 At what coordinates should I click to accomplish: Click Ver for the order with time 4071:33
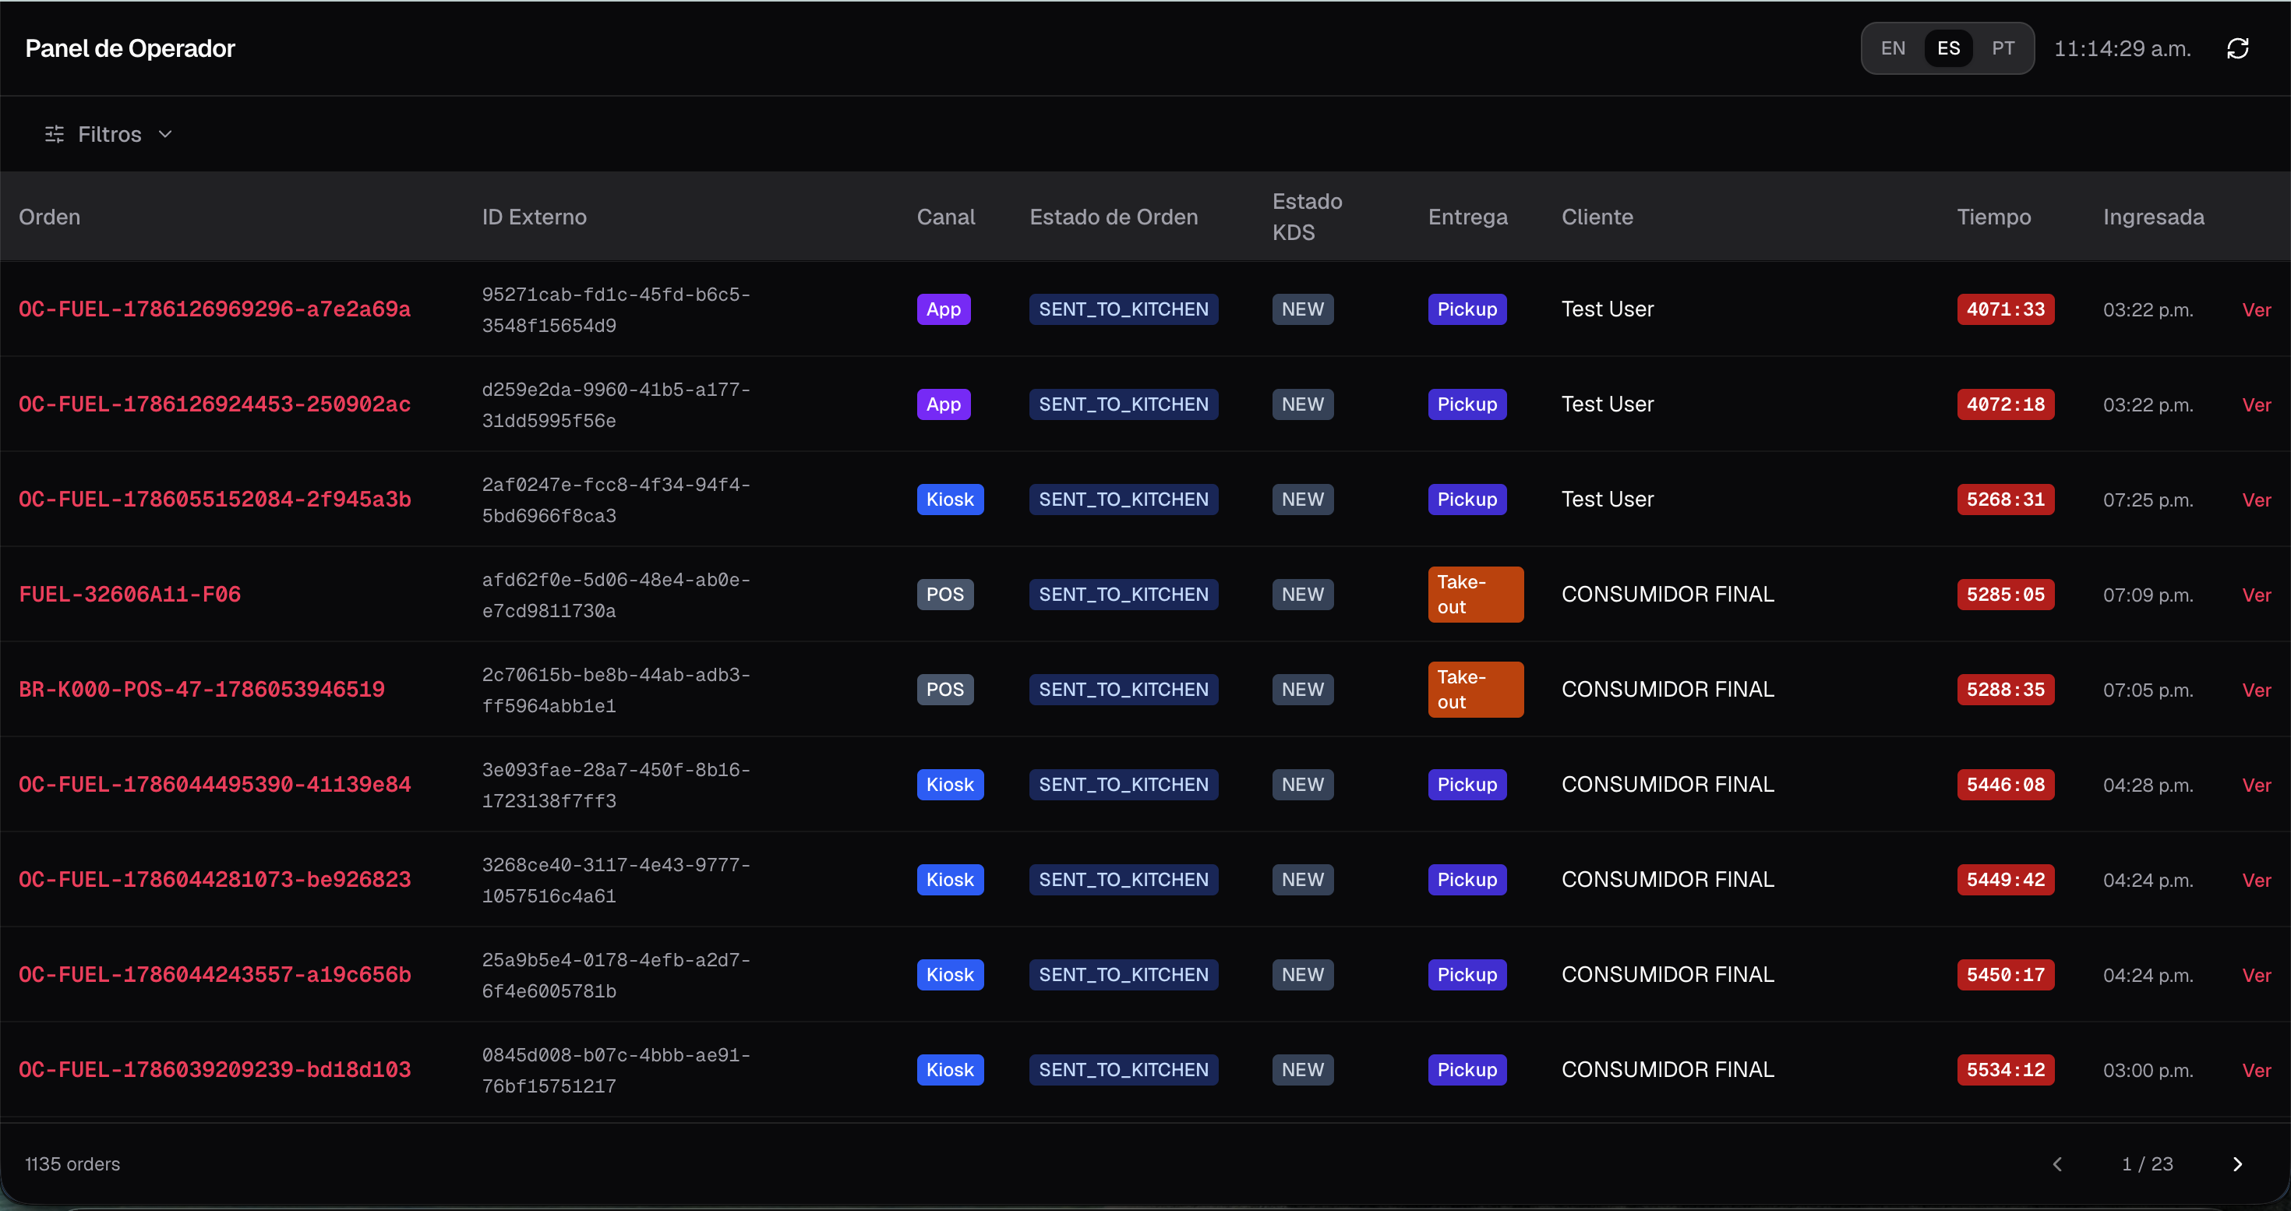[2256, 309]
